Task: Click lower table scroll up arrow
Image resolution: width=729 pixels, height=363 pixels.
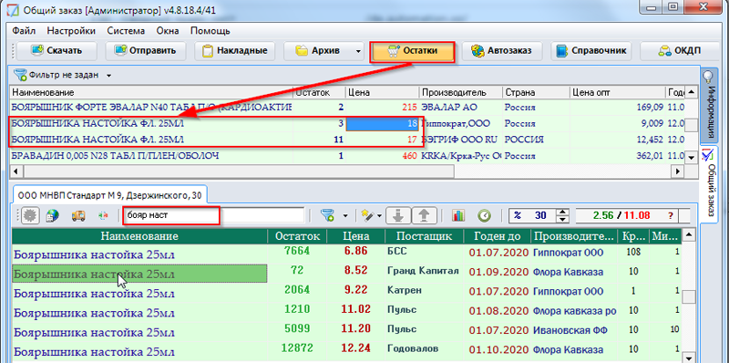Action: click(690, 235)
